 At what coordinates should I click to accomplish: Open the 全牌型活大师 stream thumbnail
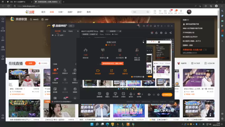129,110
